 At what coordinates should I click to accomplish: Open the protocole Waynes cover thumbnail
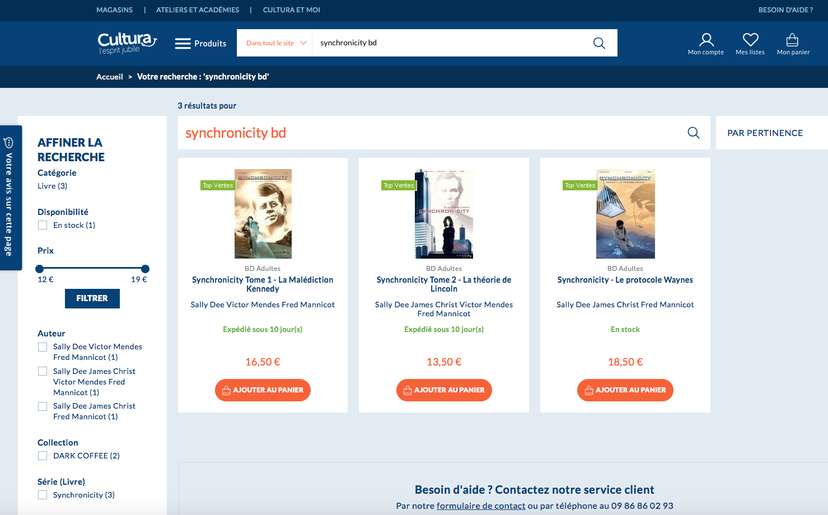point(625,214)
